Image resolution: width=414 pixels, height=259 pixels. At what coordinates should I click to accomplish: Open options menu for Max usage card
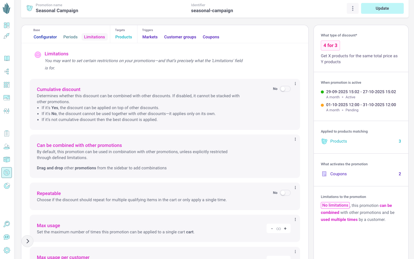(x=295, y=220)
